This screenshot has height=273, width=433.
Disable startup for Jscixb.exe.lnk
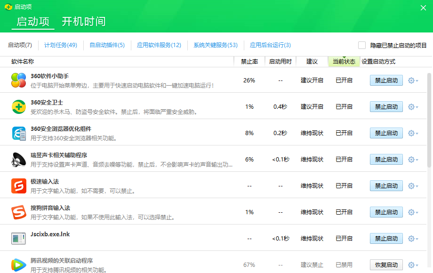[x=386, y=239]
